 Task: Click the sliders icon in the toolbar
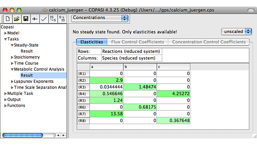click(35, 19)
